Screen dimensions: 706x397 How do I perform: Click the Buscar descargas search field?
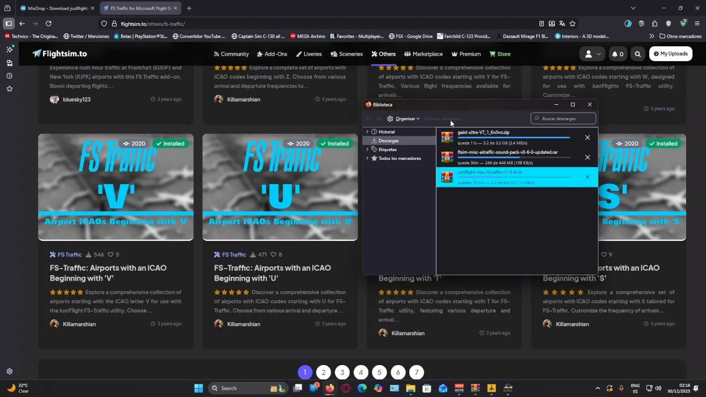[x=563, y=119]
